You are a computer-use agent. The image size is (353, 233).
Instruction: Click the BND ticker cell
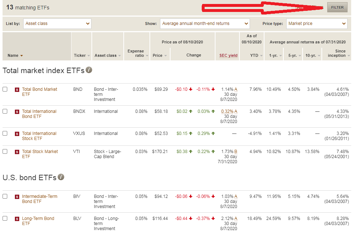(78, 89)
